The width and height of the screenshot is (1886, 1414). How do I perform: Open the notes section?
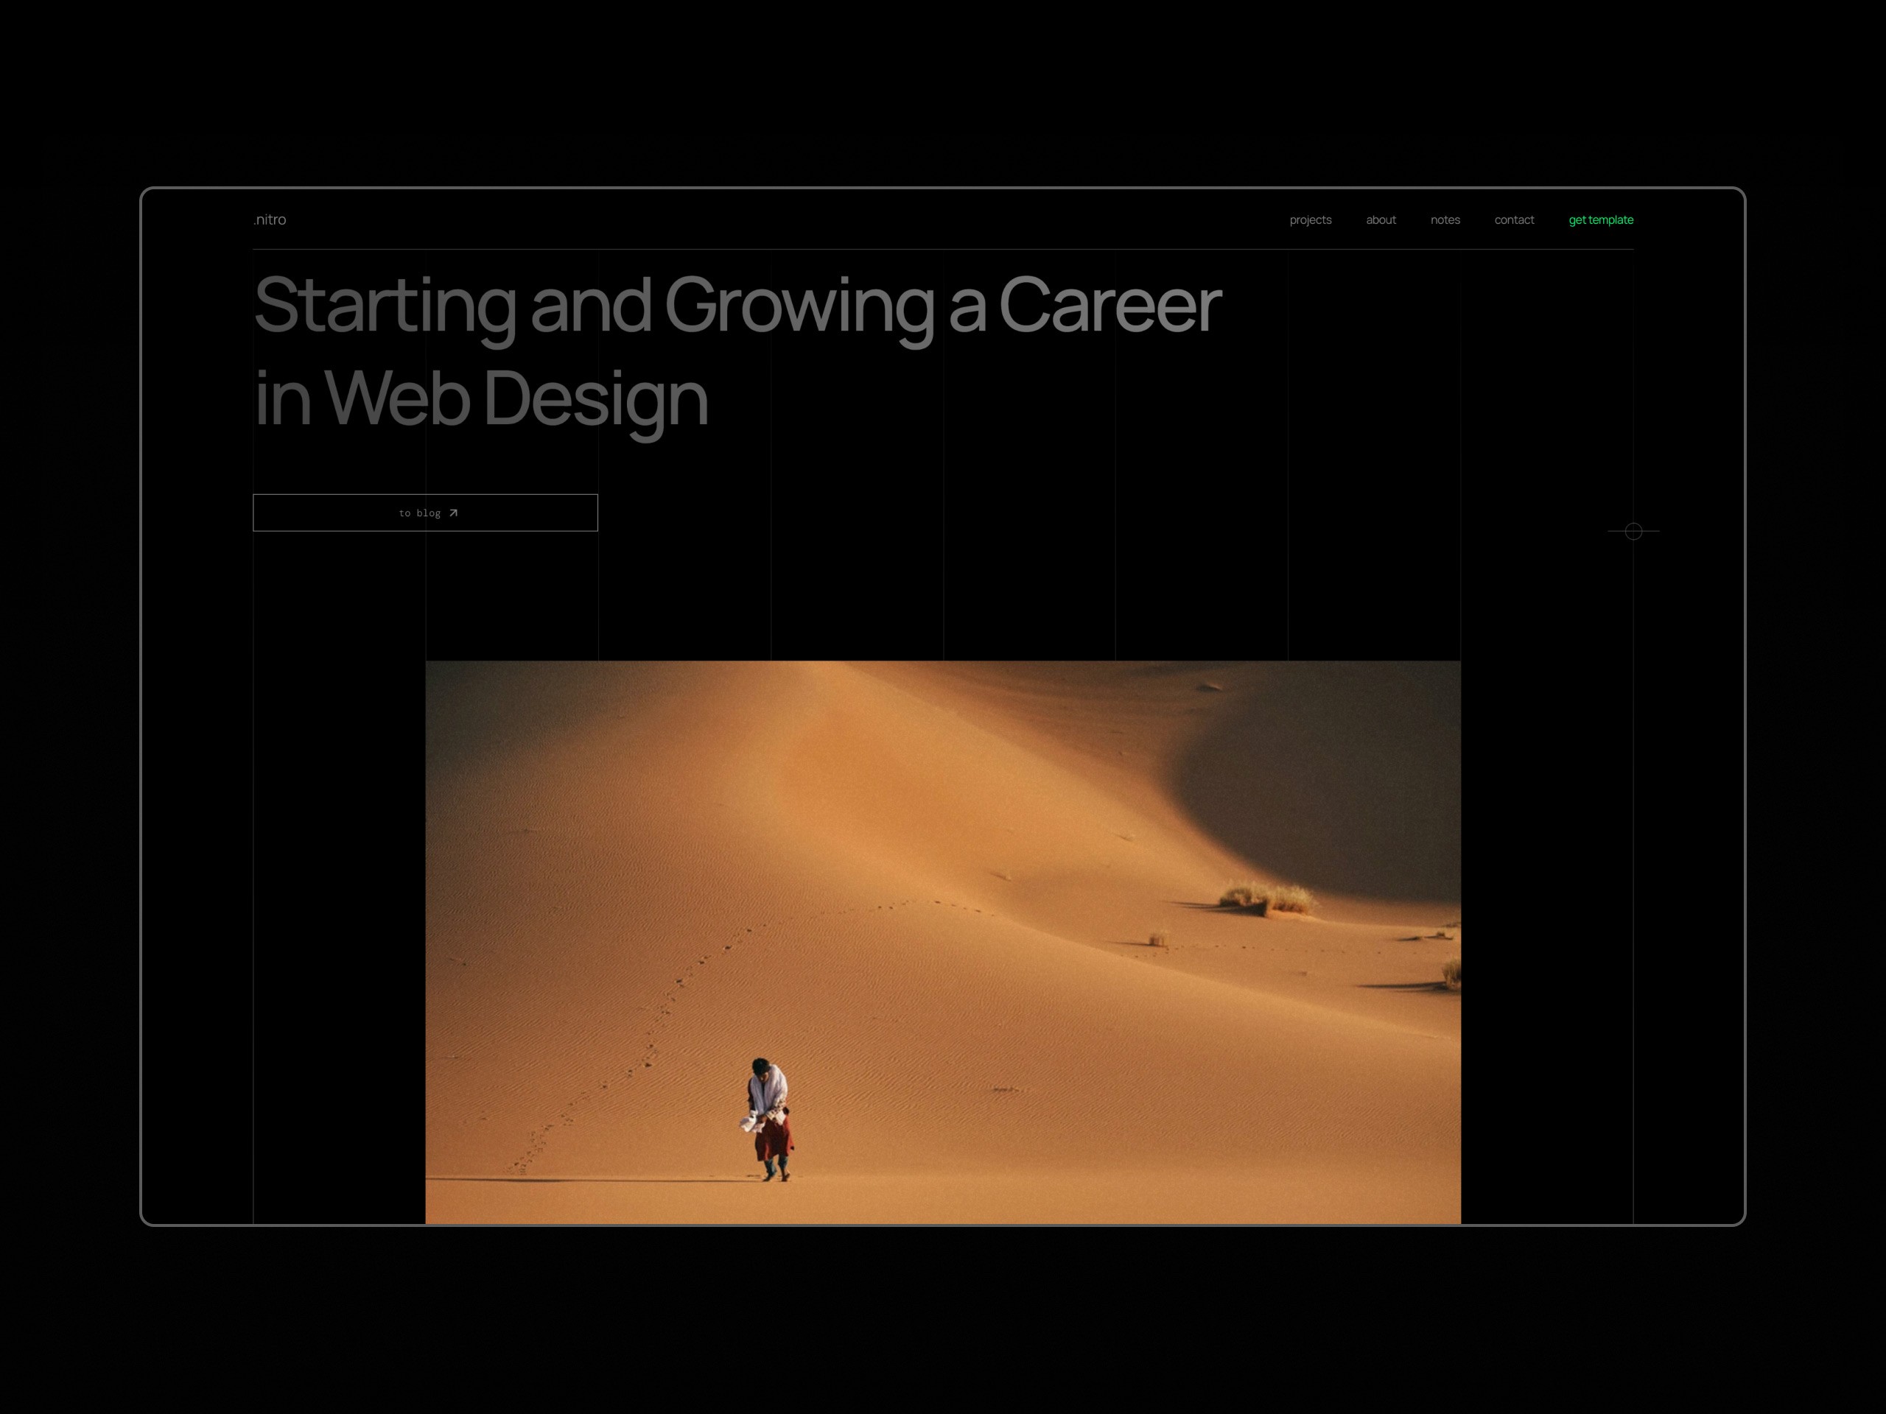(1445, 220)
